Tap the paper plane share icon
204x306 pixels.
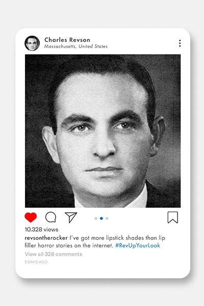[x=71, y=217]
